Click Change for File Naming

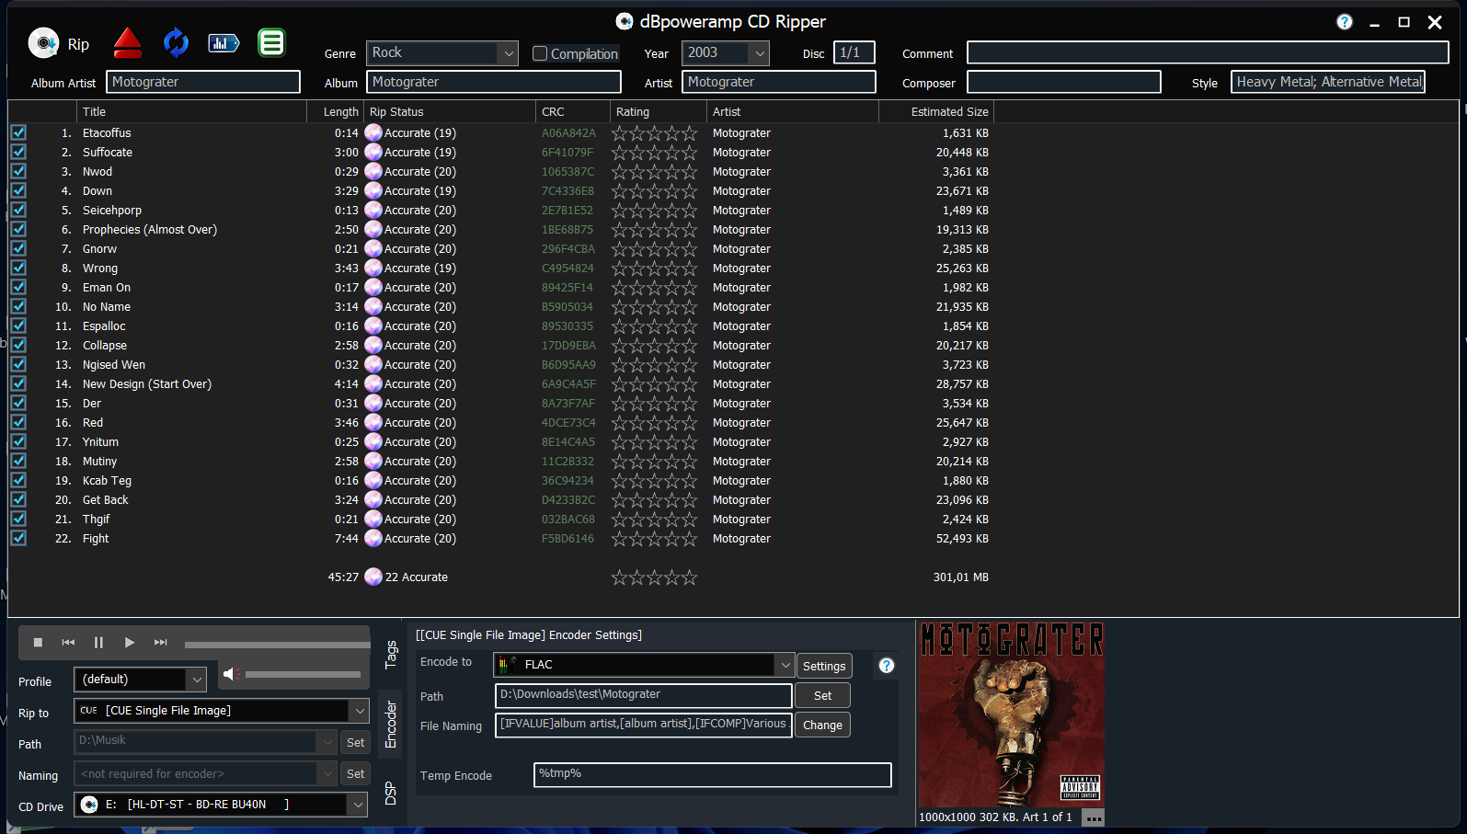[822, 725]
